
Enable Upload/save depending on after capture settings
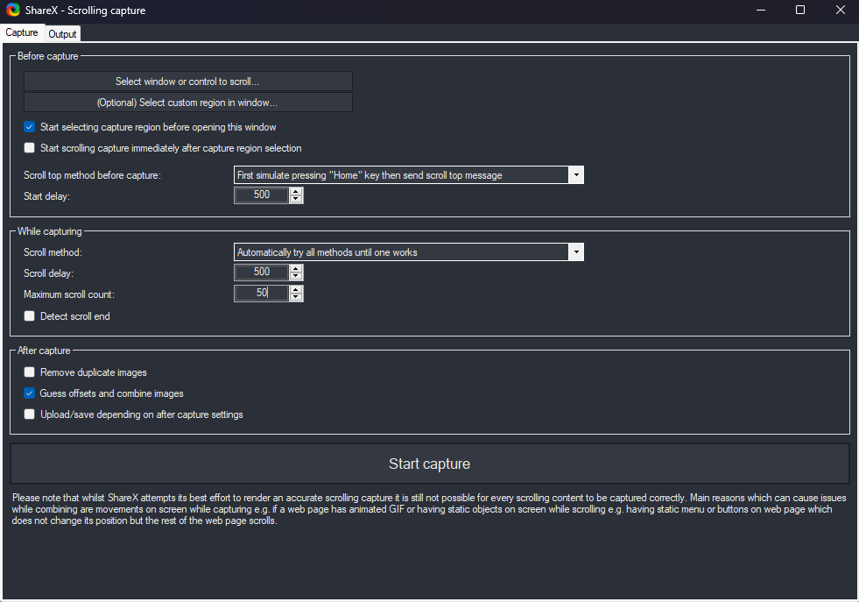tap(30, 414)
